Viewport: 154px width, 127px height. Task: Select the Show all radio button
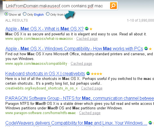[x=6, y=14]
